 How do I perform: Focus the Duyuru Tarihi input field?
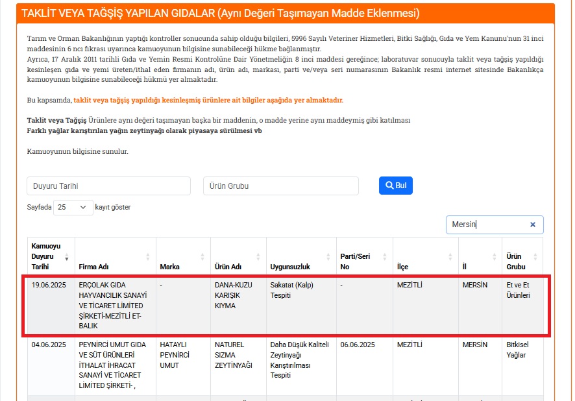(108, 186)
